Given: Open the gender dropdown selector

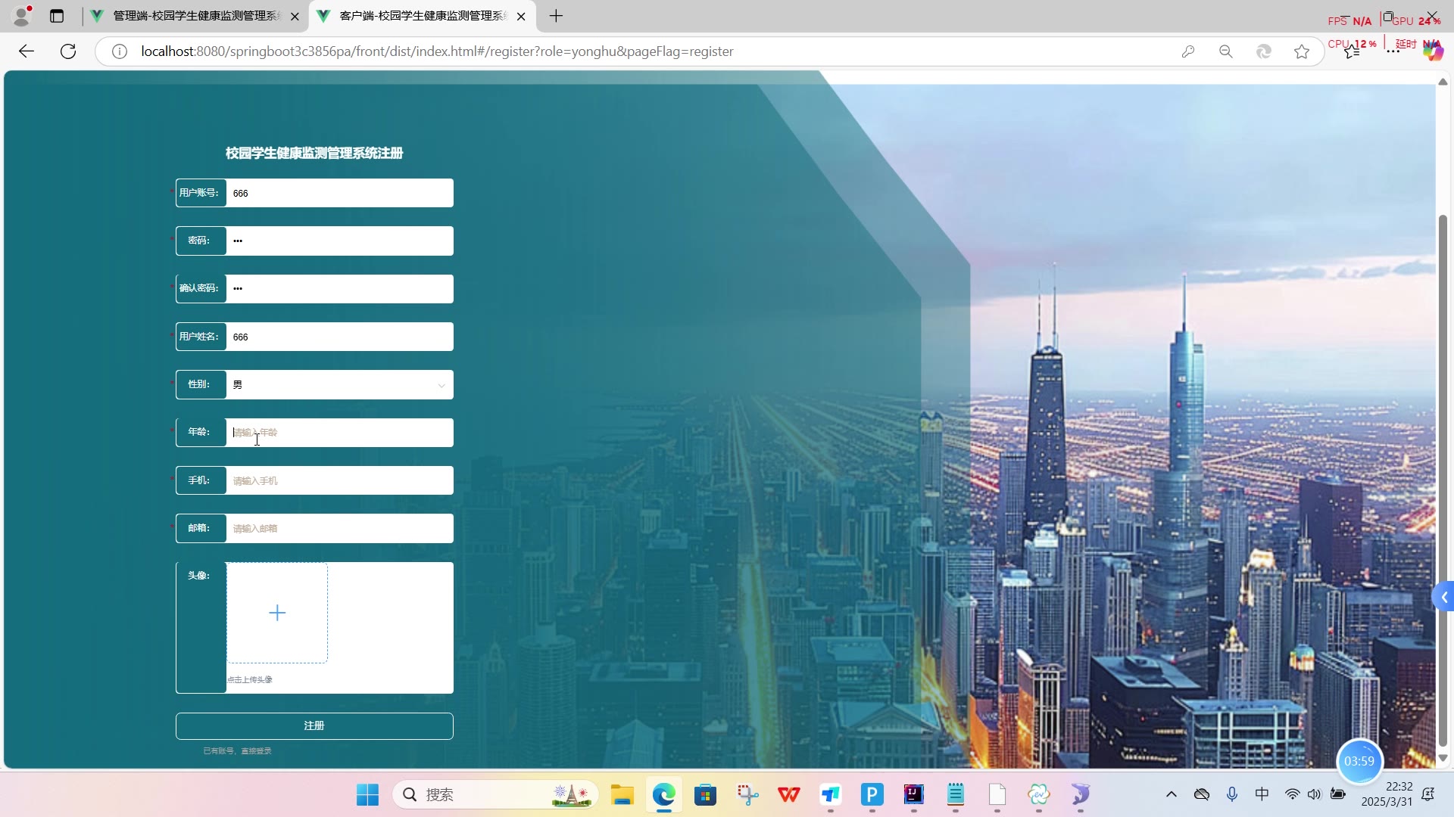Looking at the screenshot, I should [339, 384].
